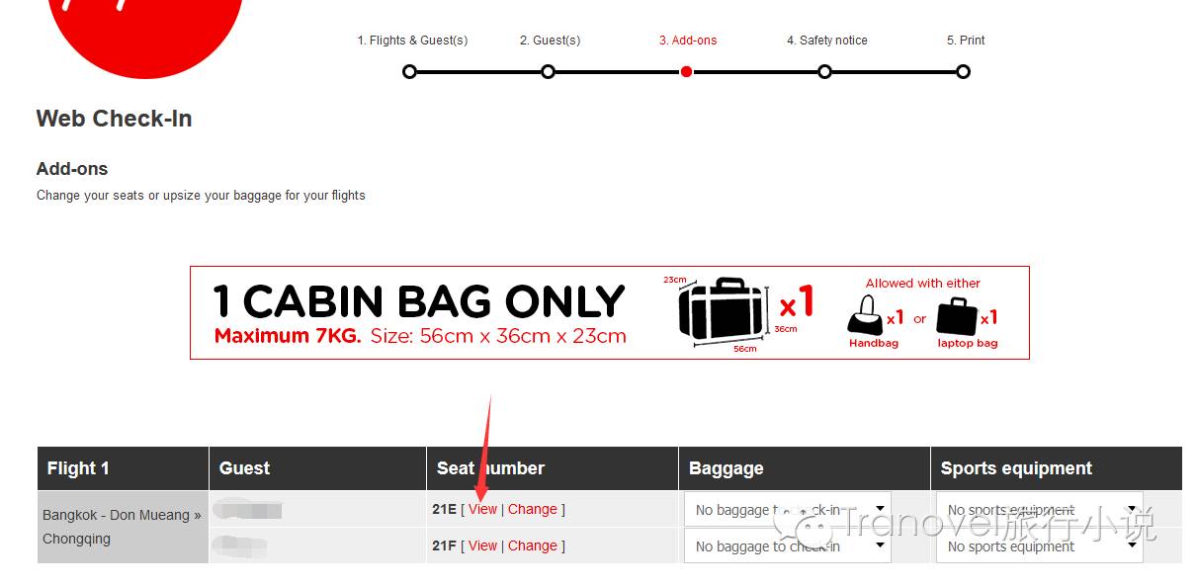Screen dimensions: 1198x586
Task: Open Change link for seat 21F
Action: pyautogui.click(x=533, y=545)
